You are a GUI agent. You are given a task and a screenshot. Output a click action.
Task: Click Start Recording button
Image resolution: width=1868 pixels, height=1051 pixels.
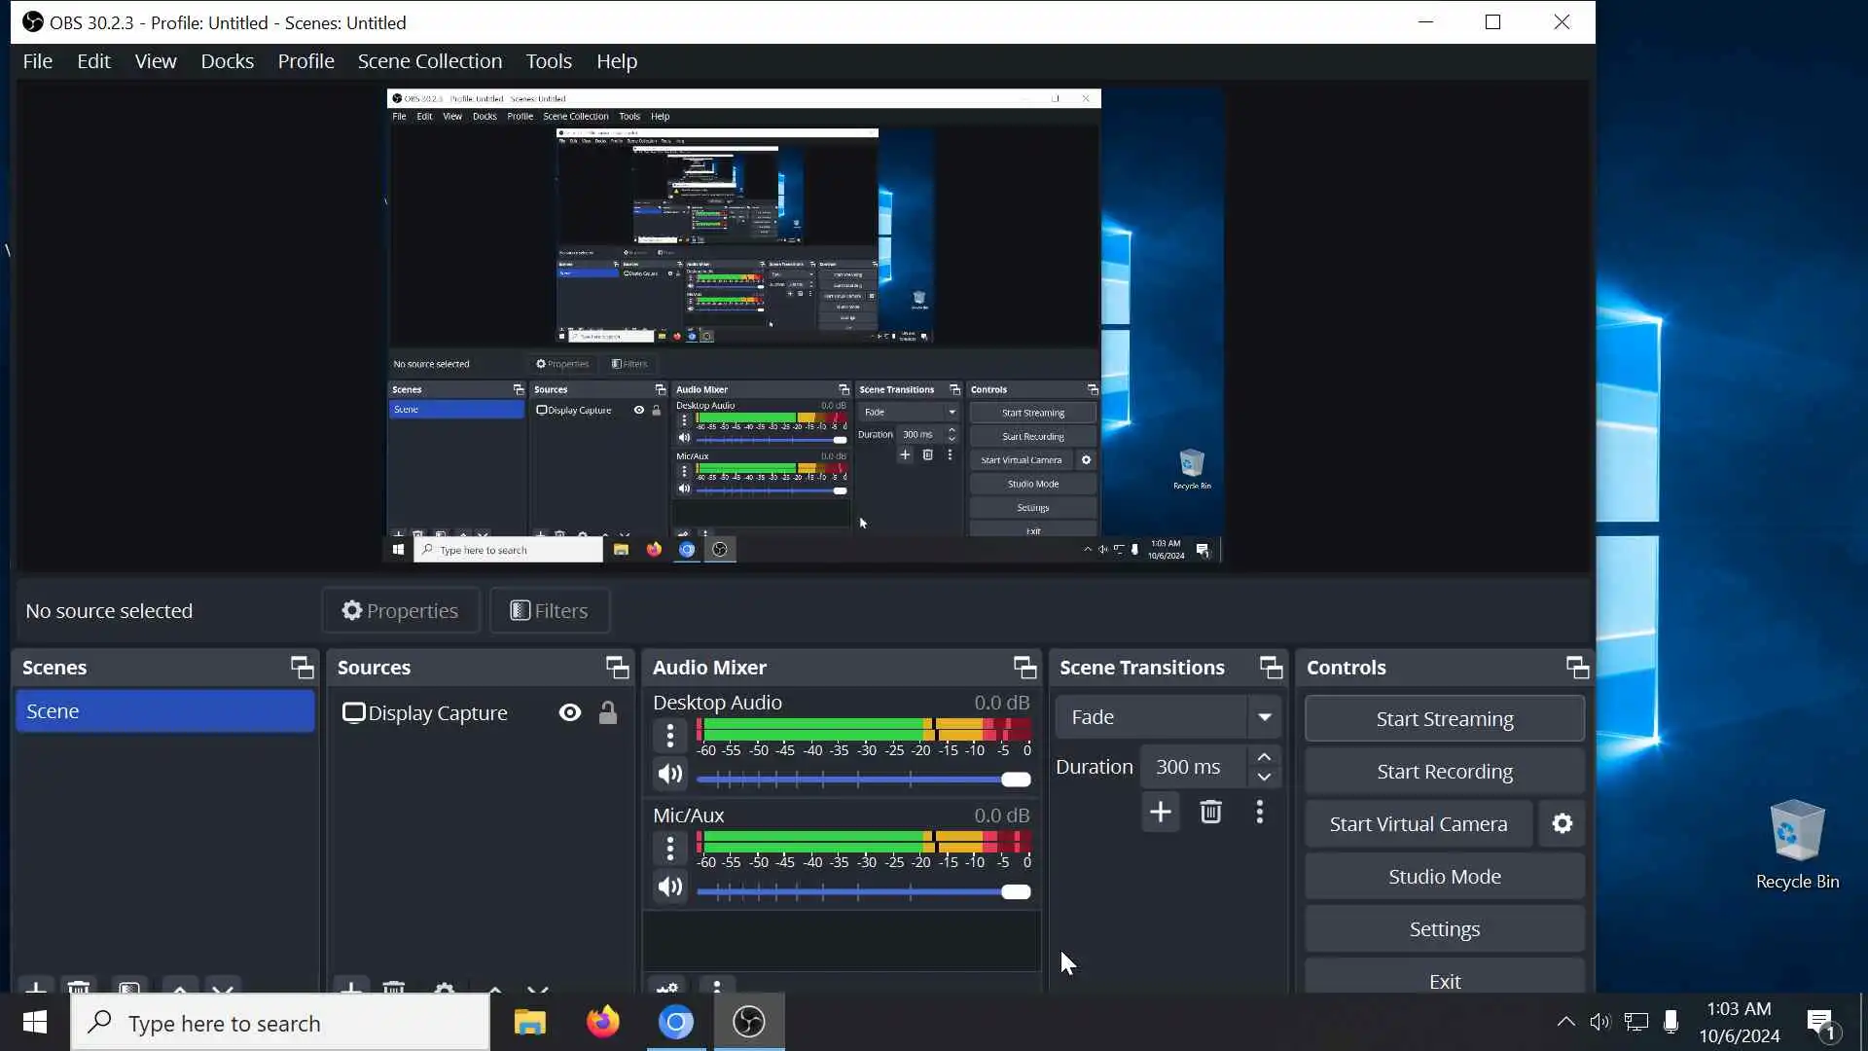click(x=1444, y=772)
